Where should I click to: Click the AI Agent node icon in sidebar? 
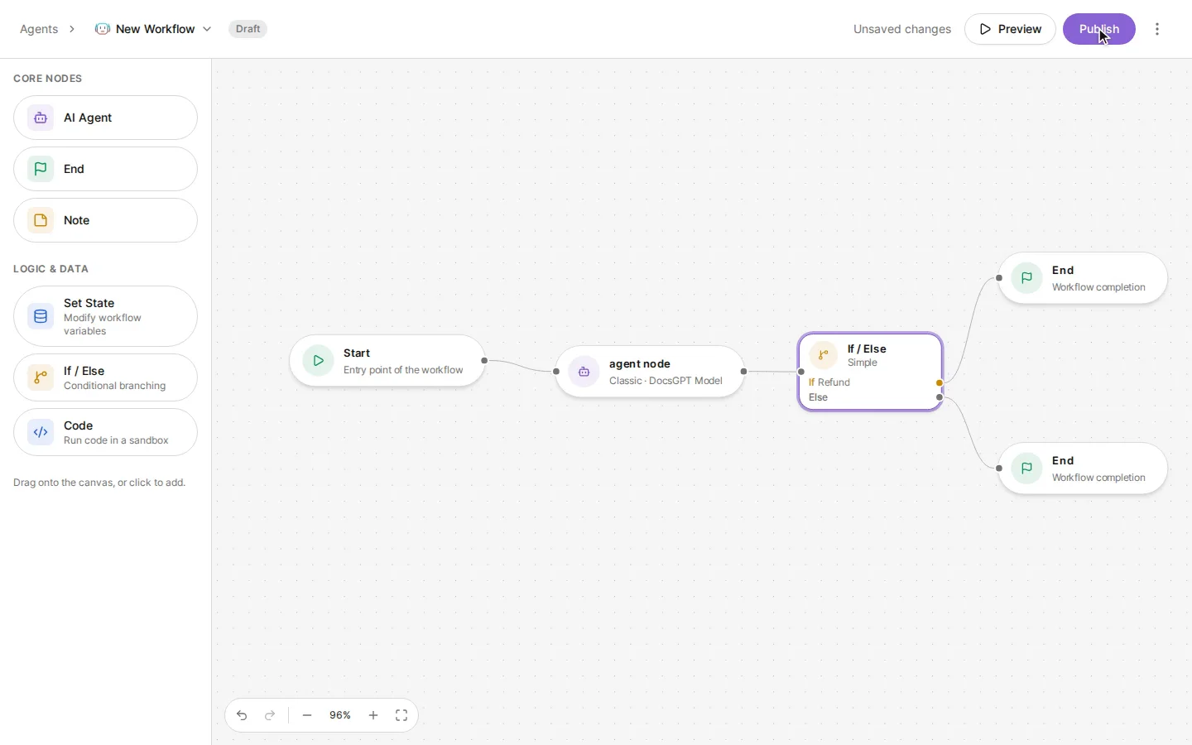(x=41, y=118)
